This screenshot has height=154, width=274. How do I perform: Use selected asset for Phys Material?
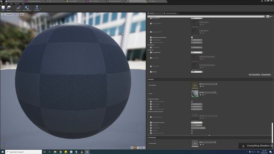click(x=200, y=86)
